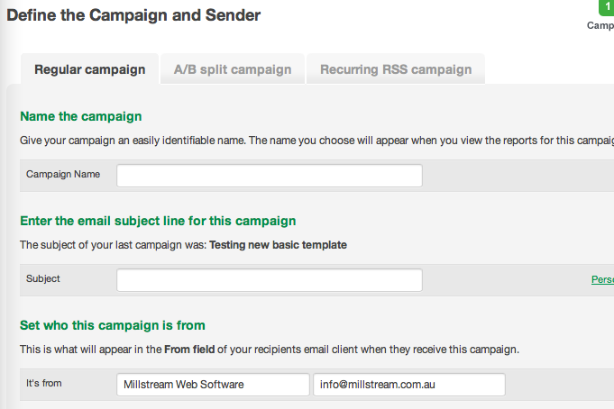Select the Millstream Web Software sender name field
This screenshot has width=614, height=409.
213,385
